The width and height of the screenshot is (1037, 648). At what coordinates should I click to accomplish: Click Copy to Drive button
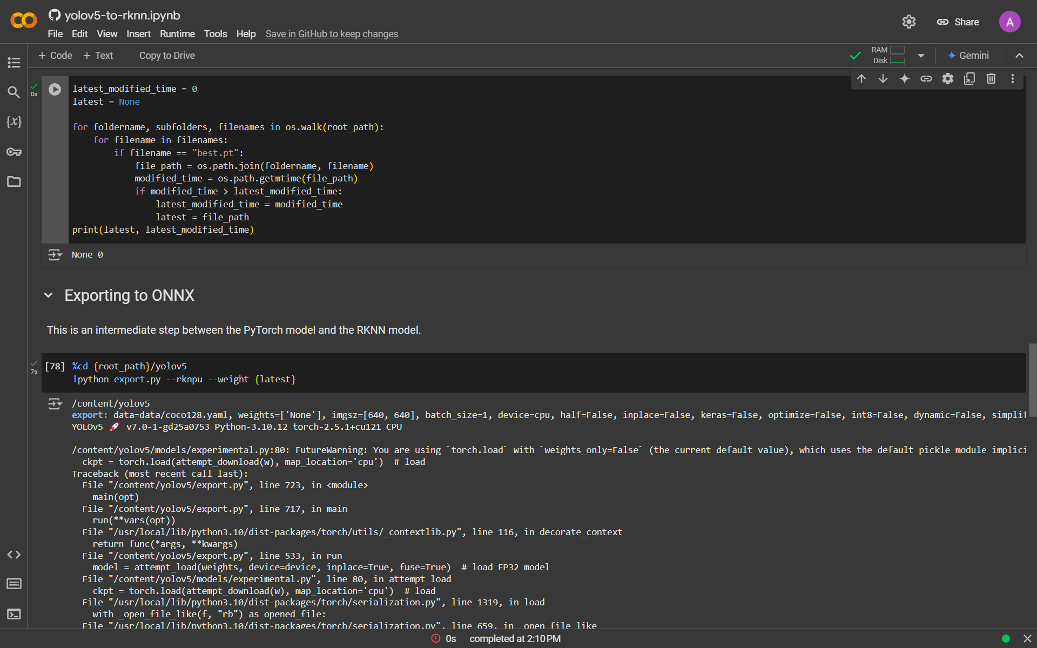[167, 56]
